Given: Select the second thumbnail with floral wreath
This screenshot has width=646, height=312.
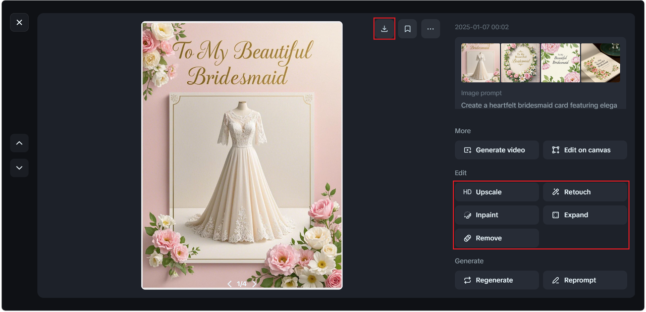Looking at the screenshot, I should (520, 63).
